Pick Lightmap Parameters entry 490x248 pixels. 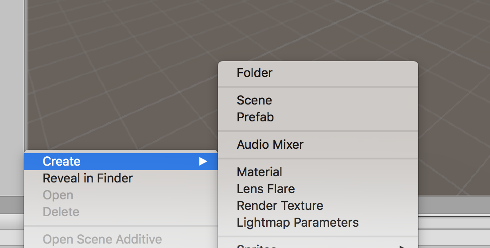(298, 223)
